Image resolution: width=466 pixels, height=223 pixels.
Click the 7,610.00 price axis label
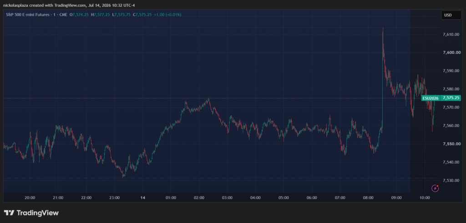coord(451,35)
